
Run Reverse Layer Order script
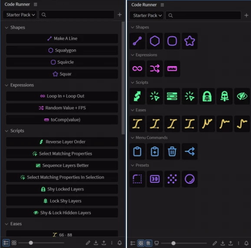click(62, 142)
